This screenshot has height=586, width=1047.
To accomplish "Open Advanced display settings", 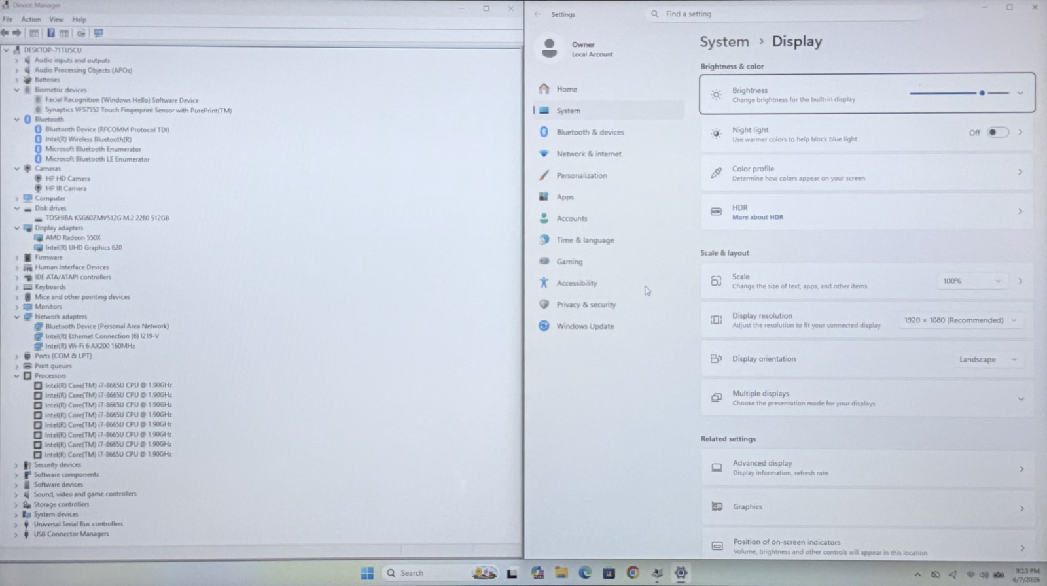I will tap(867, 468).
